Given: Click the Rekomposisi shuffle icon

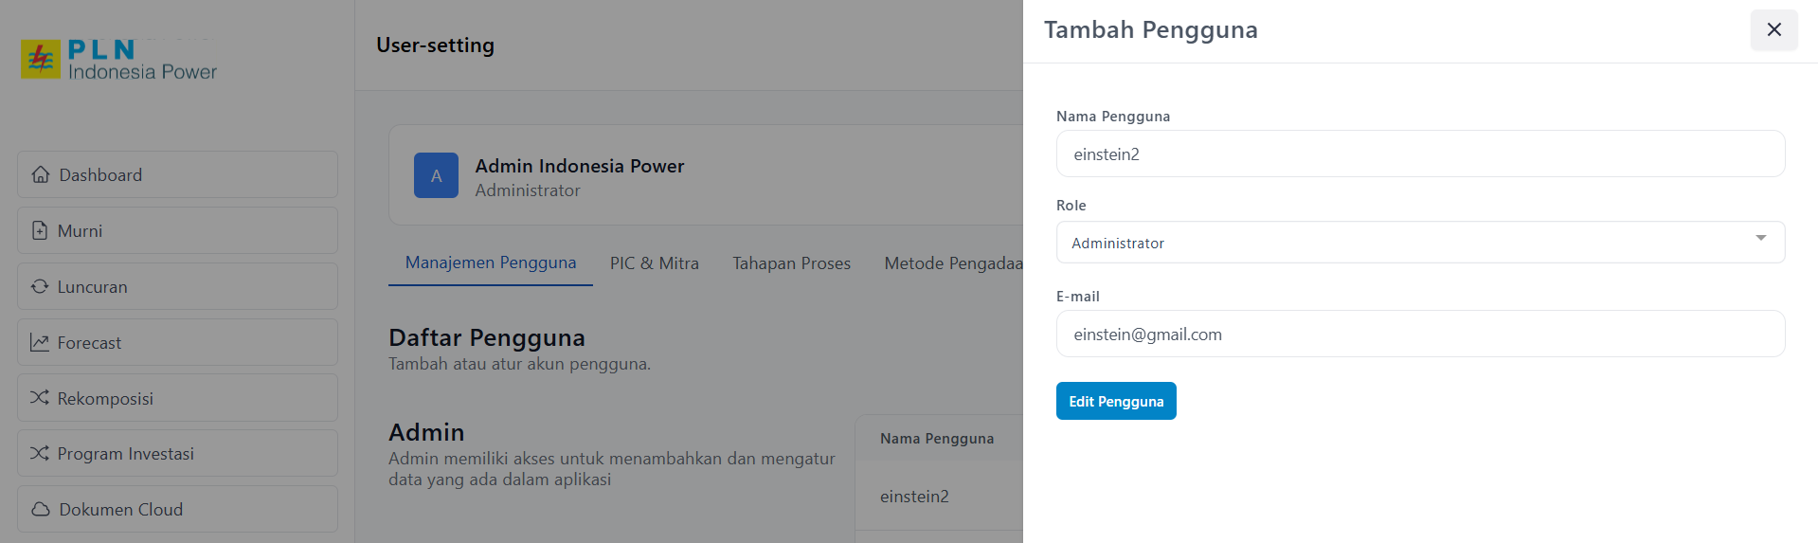Looking at the screenshot, I should tap(40, 398).
